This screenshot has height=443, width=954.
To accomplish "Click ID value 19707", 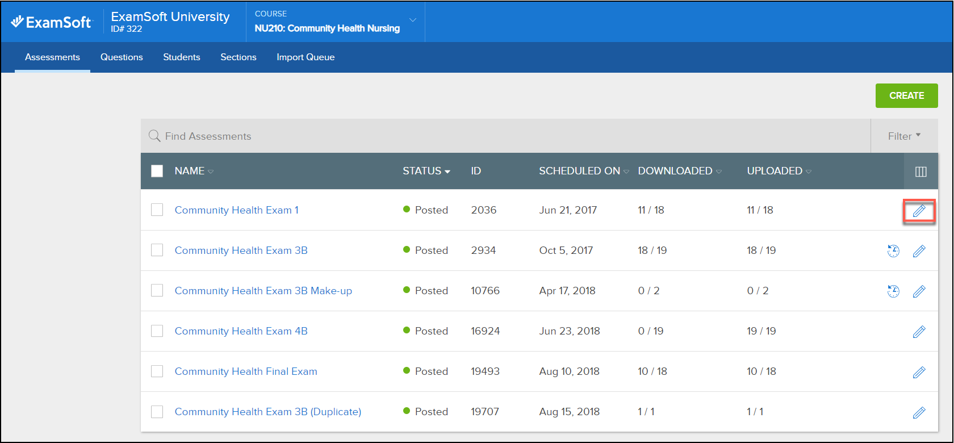I will (x=485, y=412).
